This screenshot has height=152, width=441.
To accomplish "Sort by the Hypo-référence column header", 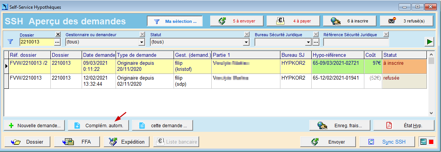I will [338, 55].
